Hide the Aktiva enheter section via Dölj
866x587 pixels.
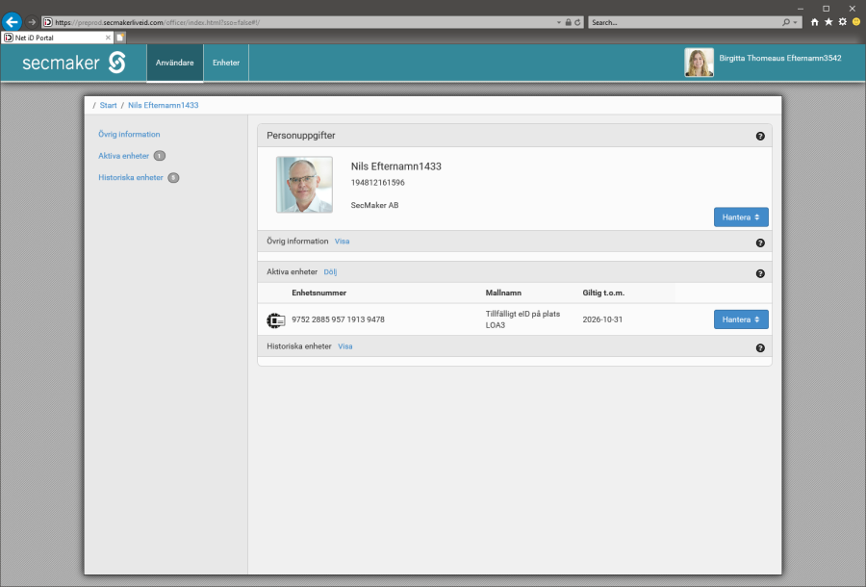point(330,272)
